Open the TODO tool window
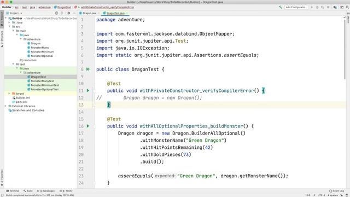The width and height of the screenshot is (350, 197). click(x=66, y=191)
